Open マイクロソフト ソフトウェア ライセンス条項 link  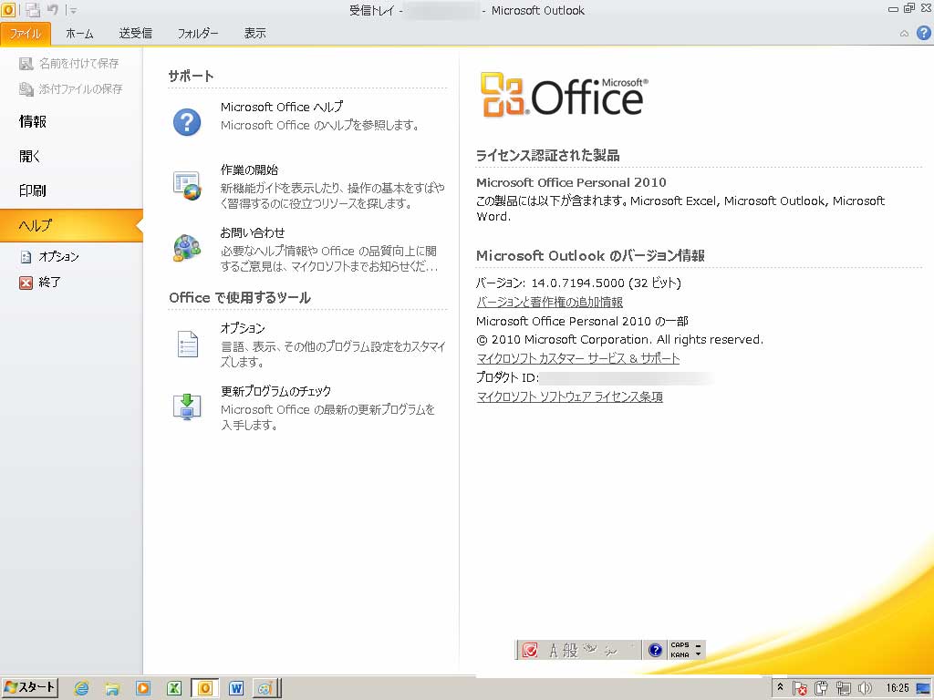pyautogui.click(x=569, y=396)
